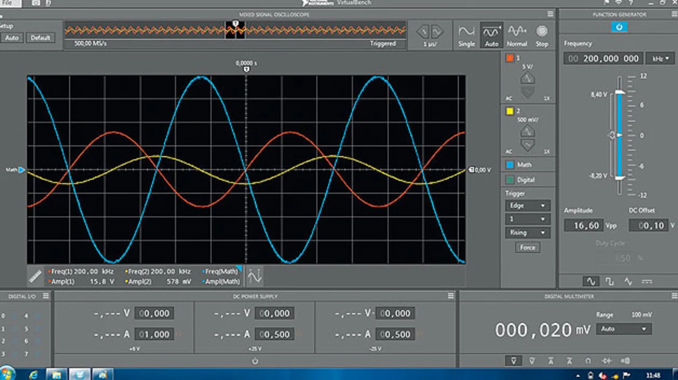678x380 pixels.
Task: Select DC voltage mode on multimeter
Action: pyautogui.click(x=513, y=360)
